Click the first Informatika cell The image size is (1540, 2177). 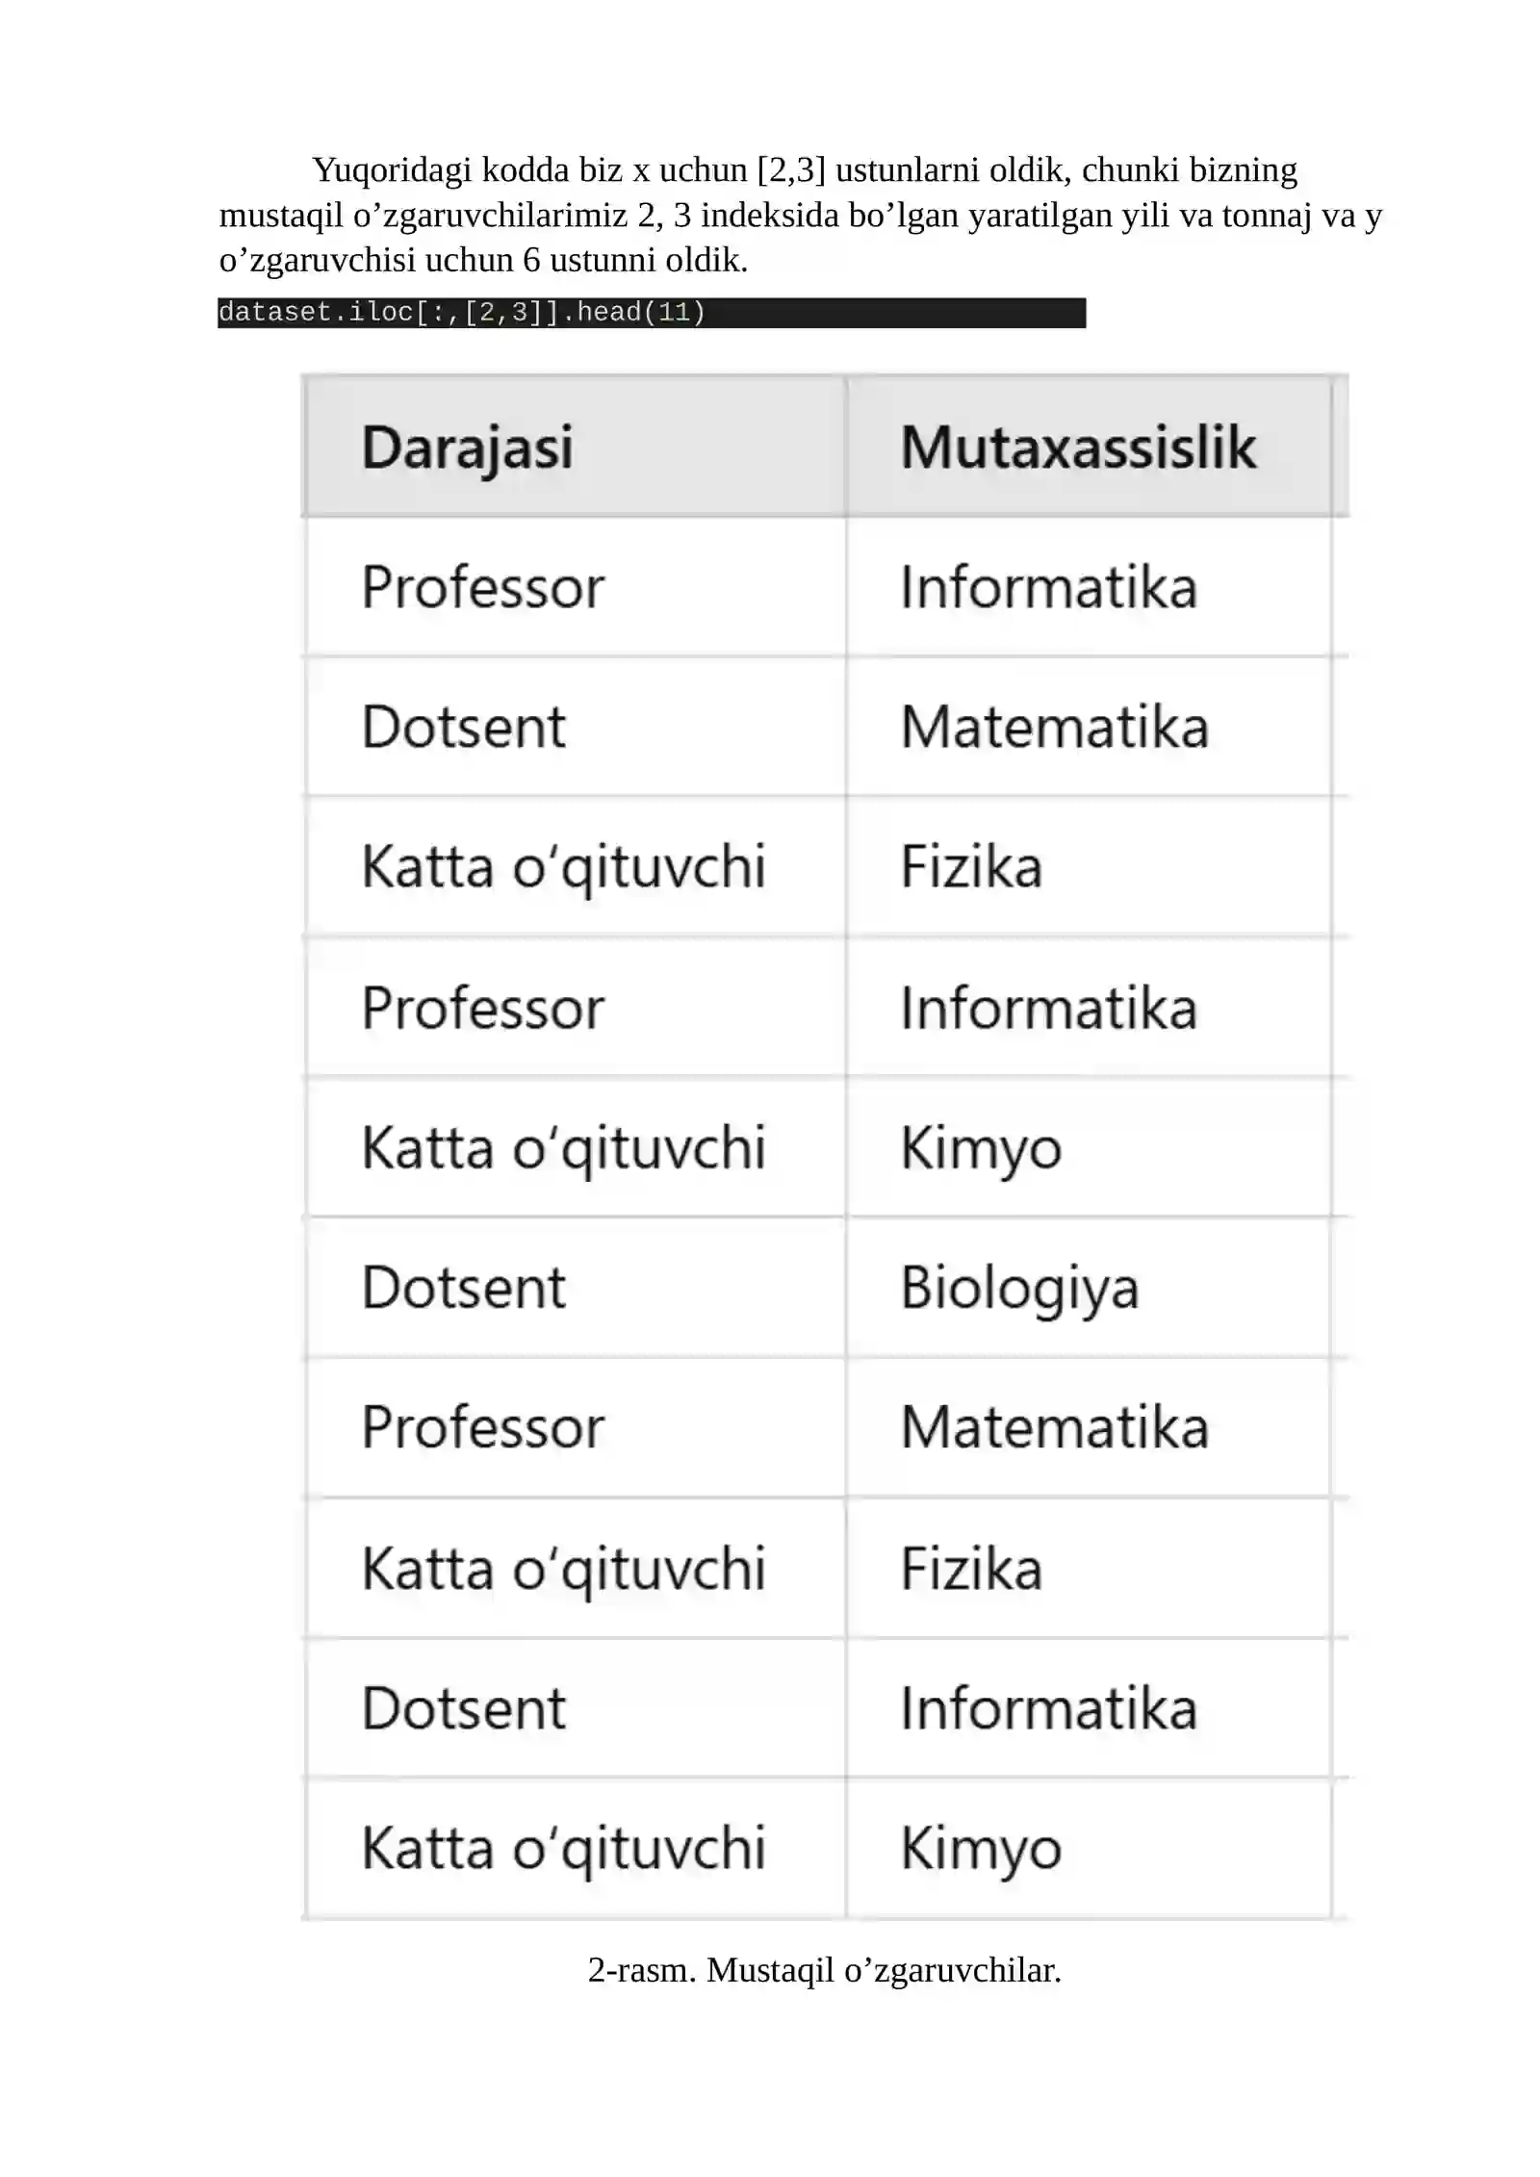coord(1089,587)
